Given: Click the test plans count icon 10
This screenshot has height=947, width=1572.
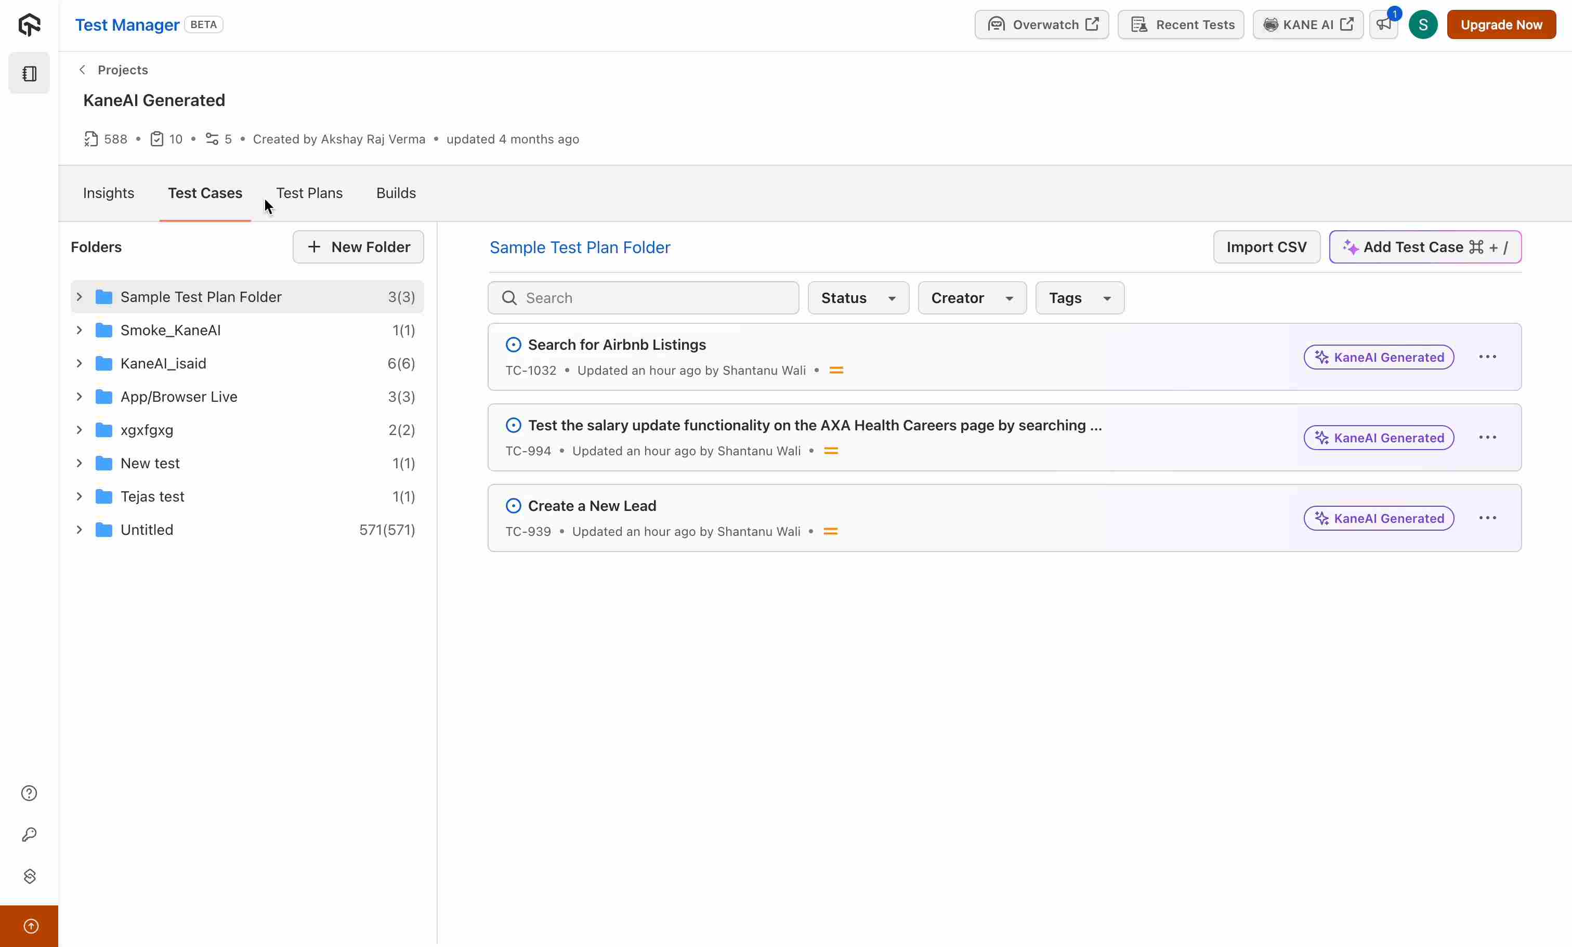Looking at the screenshot, I should [x=157, y=139].
